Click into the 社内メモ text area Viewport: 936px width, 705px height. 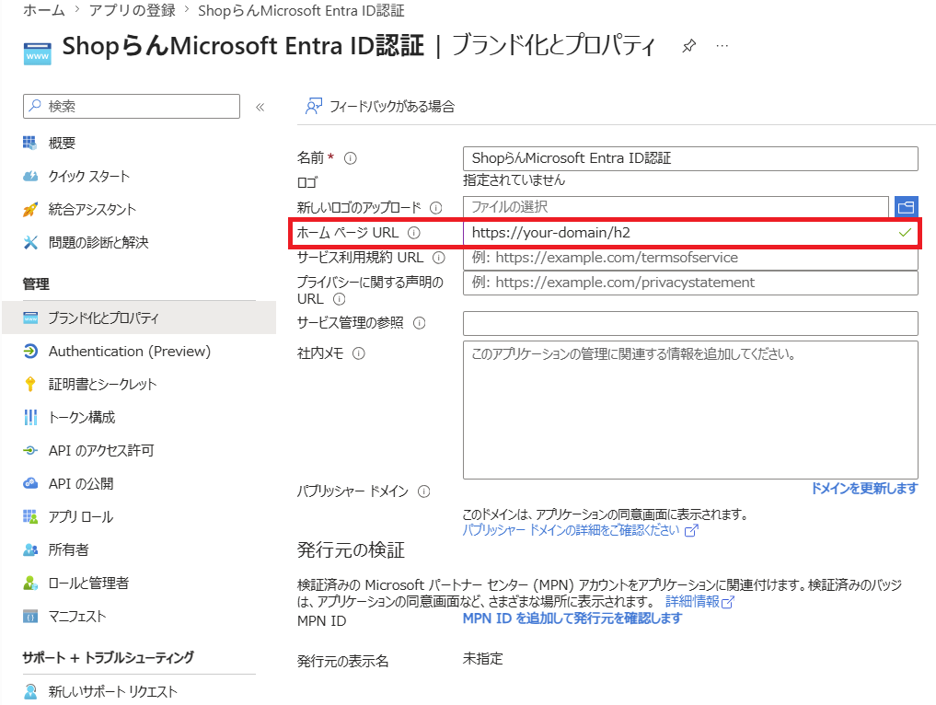[690, 410]
